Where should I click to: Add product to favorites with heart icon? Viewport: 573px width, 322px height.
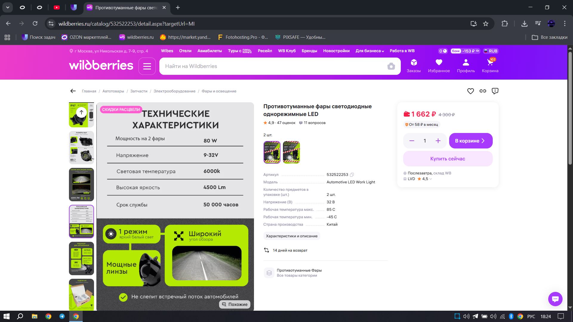click(470, 91)
